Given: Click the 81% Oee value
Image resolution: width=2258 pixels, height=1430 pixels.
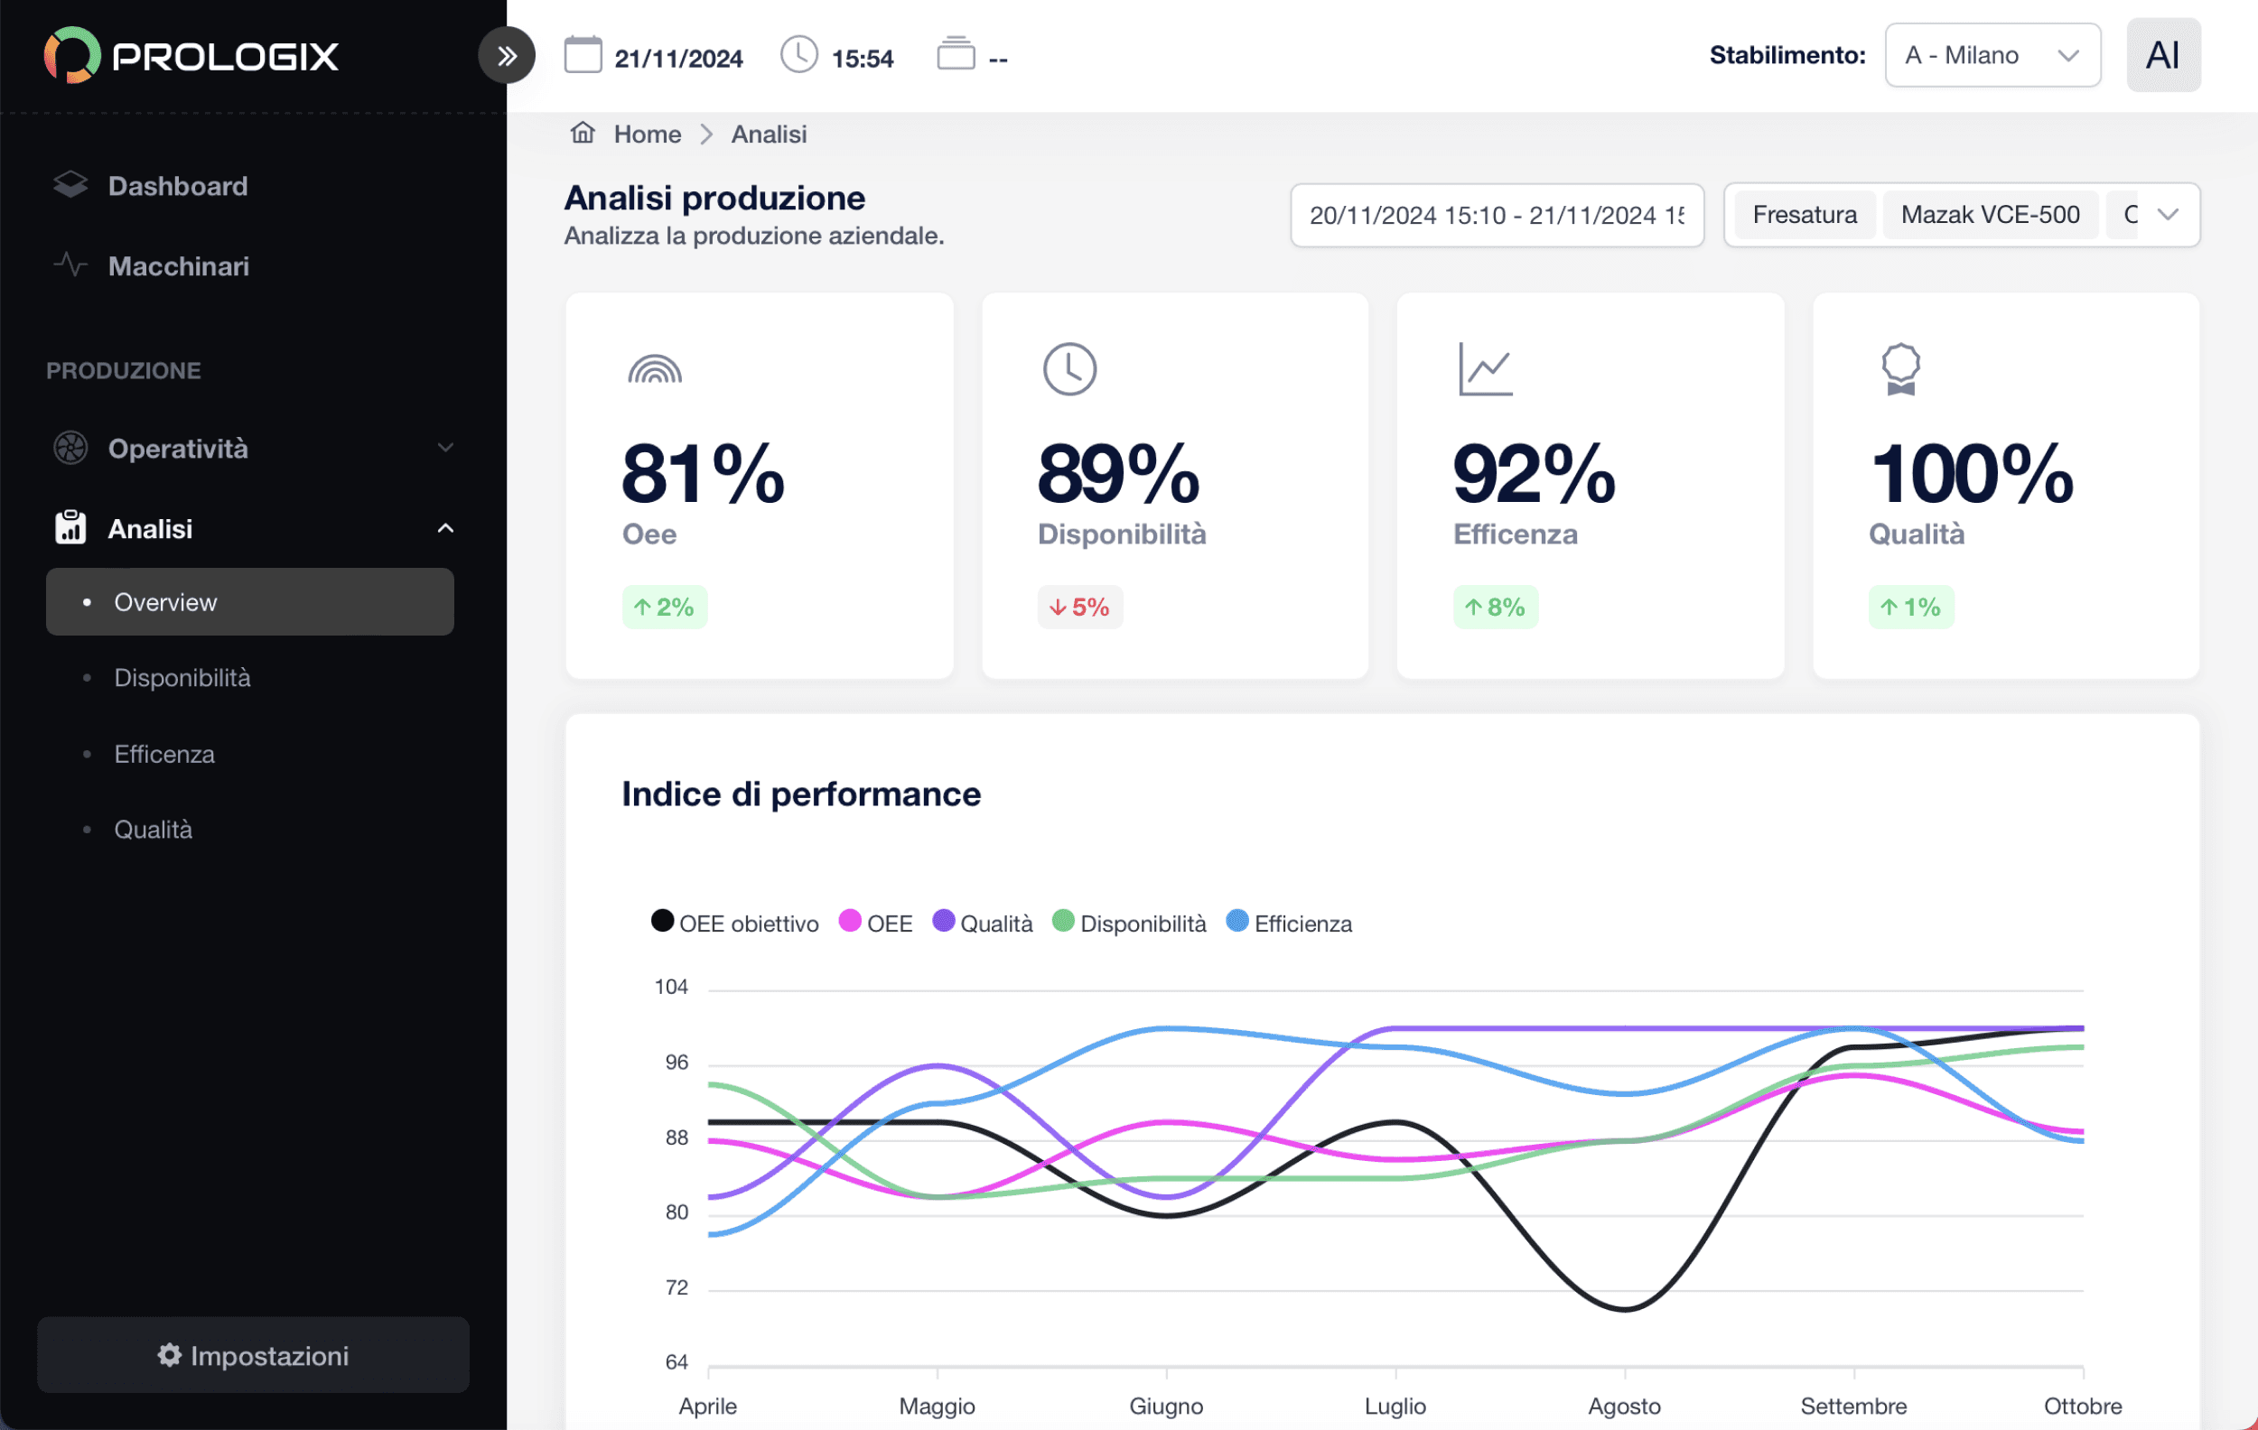Looking at the screenshot, I should (x=704, y=474).
